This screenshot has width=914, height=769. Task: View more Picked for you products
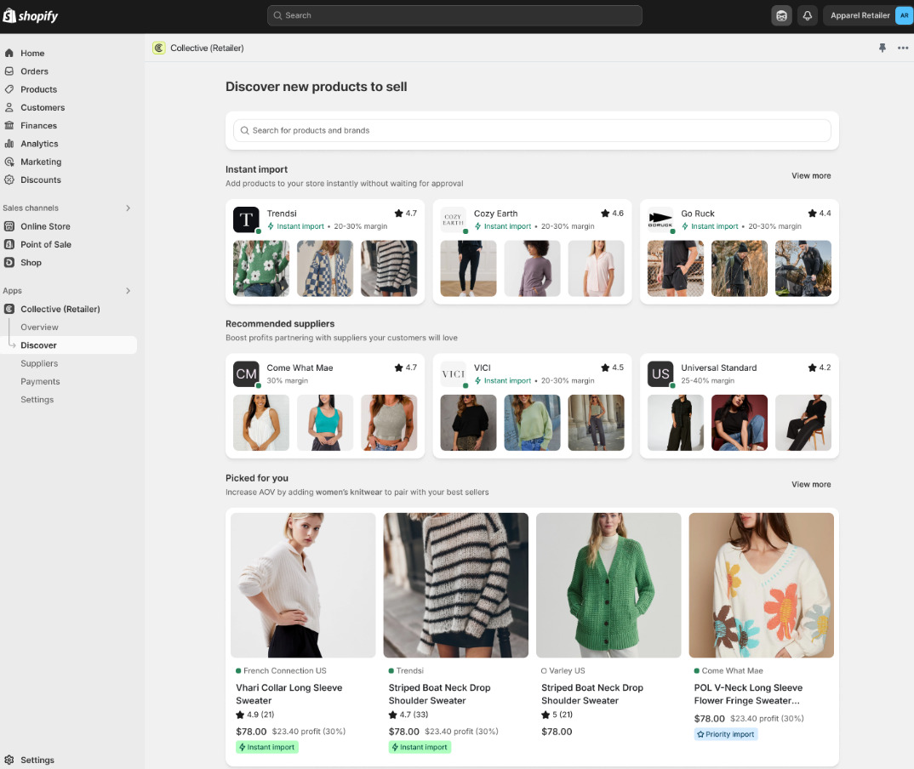point(810,484)
